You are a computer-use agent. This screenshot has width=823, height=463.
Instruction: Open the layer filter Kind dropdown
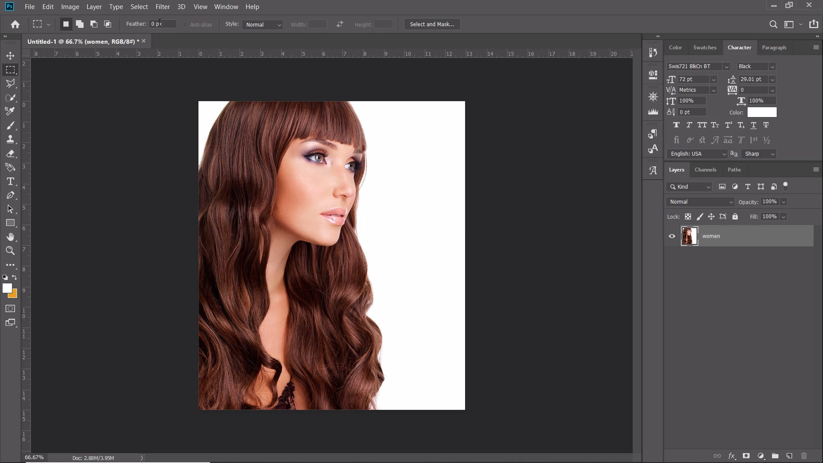pos(689,187)
